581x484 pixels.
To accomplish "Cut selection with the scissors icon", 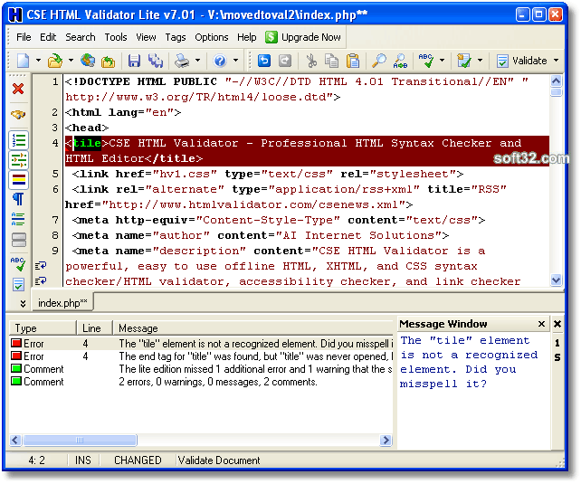I will [x=311, y=61].
